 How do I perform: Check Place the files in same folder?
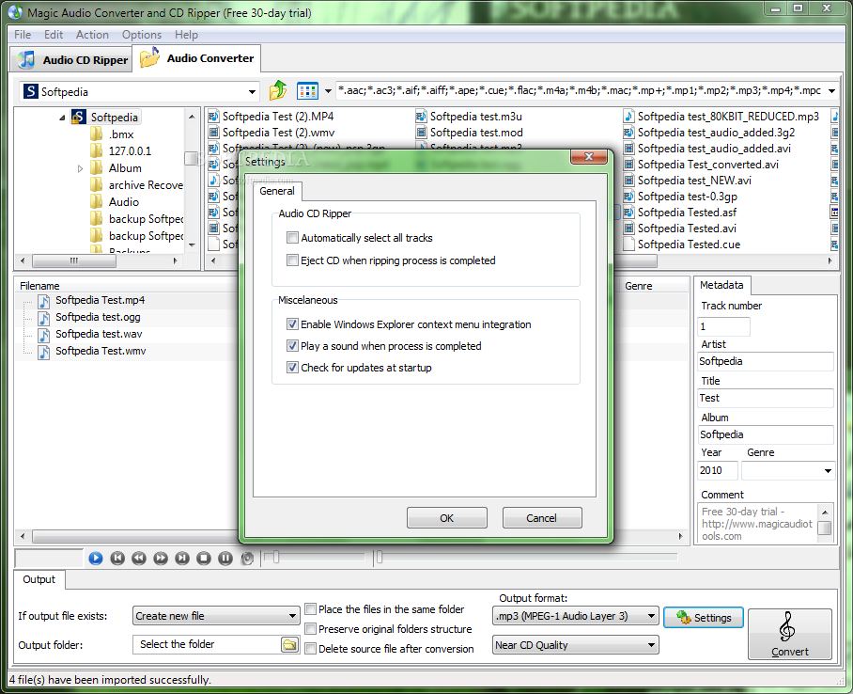point(311,609)
